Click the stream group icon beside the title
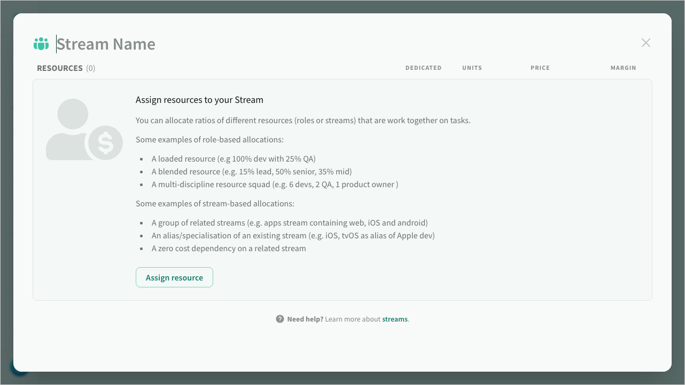This screenshot has width=685, height=385. (41, 44)
